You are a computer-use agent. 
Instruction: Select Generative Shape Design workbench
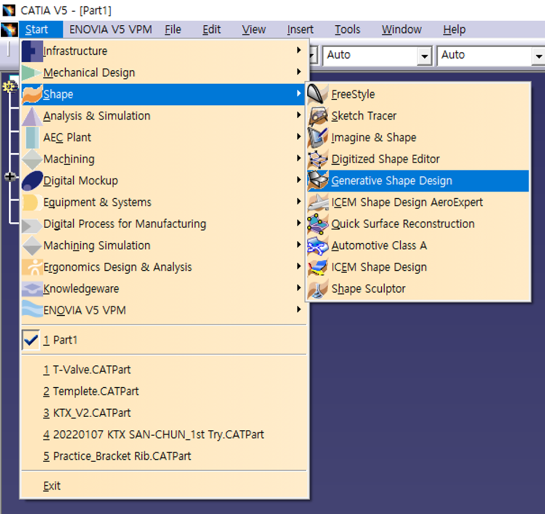(418, 180)
